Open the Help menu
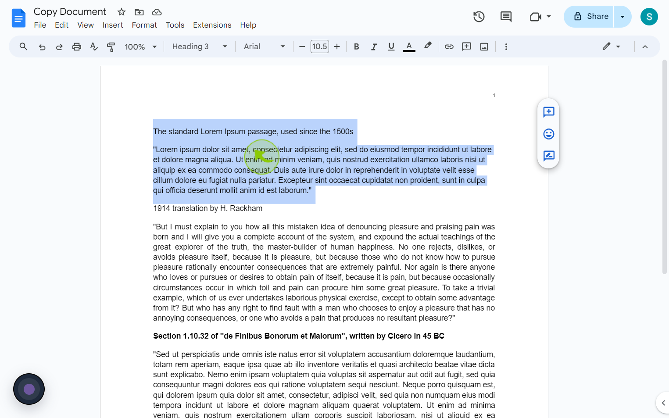Screen dimensions: 669x418 point(248,25)
